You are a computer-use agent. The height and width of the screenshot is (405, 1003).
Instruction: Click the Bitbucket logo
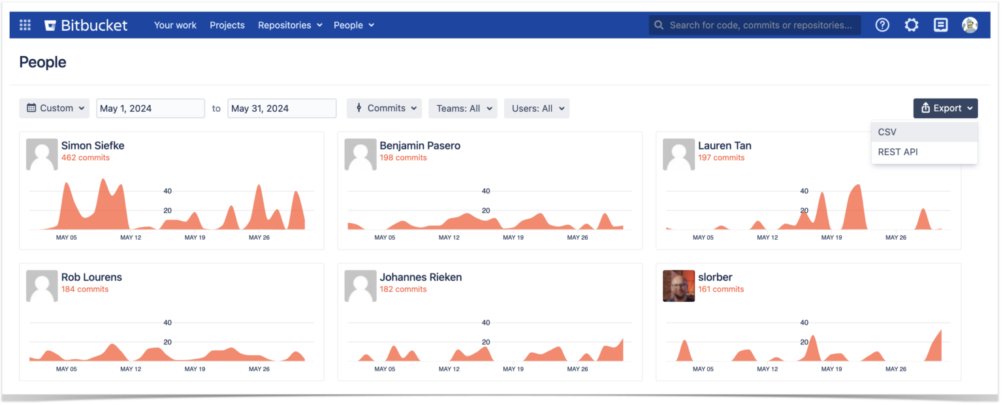(86, 25)
